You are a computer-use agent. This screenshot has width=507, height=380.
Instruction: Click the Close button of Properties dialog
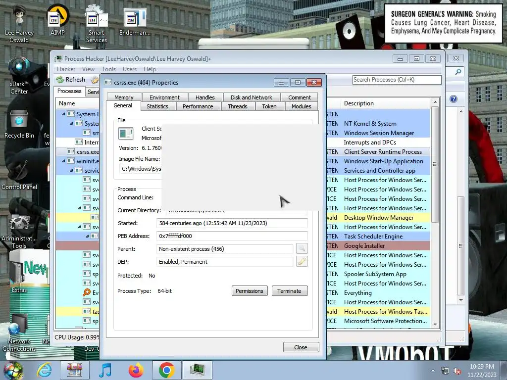[x=301, y=347]
